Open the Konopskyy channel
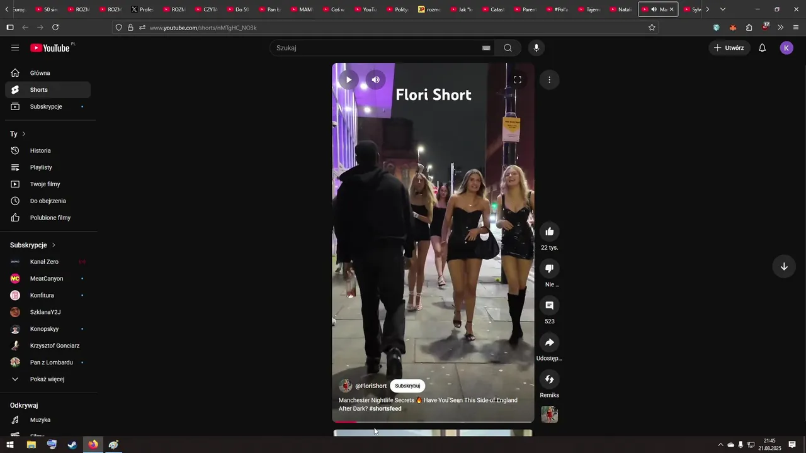 pos(48,329)
